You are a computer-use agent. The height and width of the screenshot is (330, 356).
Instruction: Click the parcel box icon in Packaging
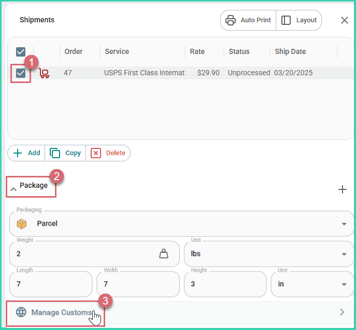point(22,224)
